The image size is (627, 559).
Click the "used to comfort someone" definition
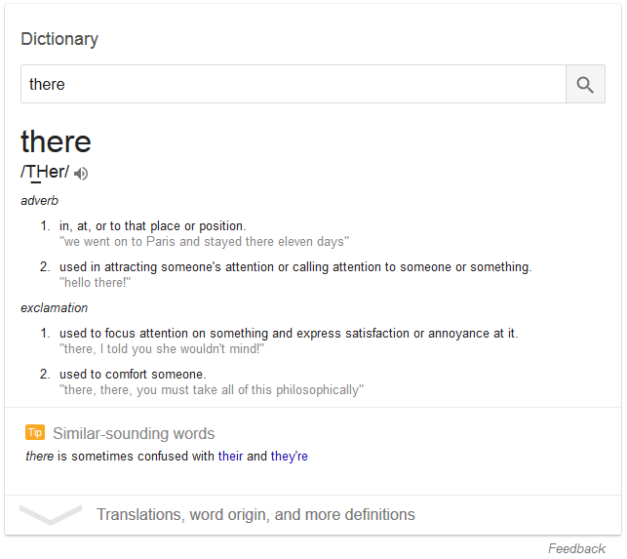point(133,375)
